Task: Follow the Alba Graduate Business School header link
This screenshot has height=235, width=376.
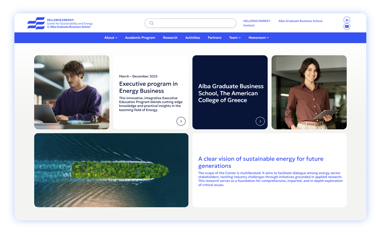Action: pos(300,21)
